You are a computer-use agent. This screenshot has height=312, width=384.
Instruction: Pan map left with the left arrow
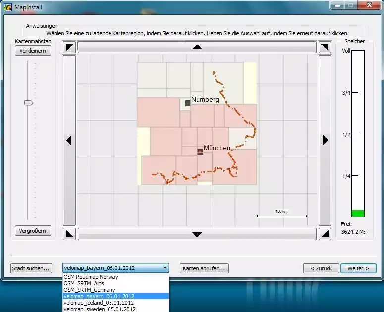point(69,140)
